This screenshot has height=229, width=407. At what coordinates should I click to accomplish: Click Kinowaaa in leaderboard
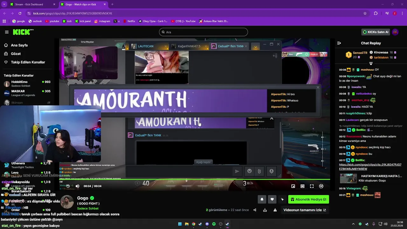pyautogui.click(x=381, y=52)
